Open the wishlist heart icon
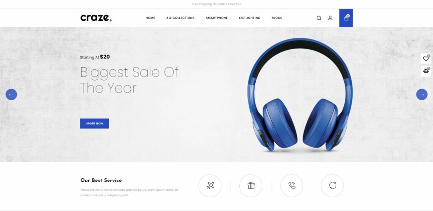The width and height of the screenshot is (433, 211). tap(426, 58)
